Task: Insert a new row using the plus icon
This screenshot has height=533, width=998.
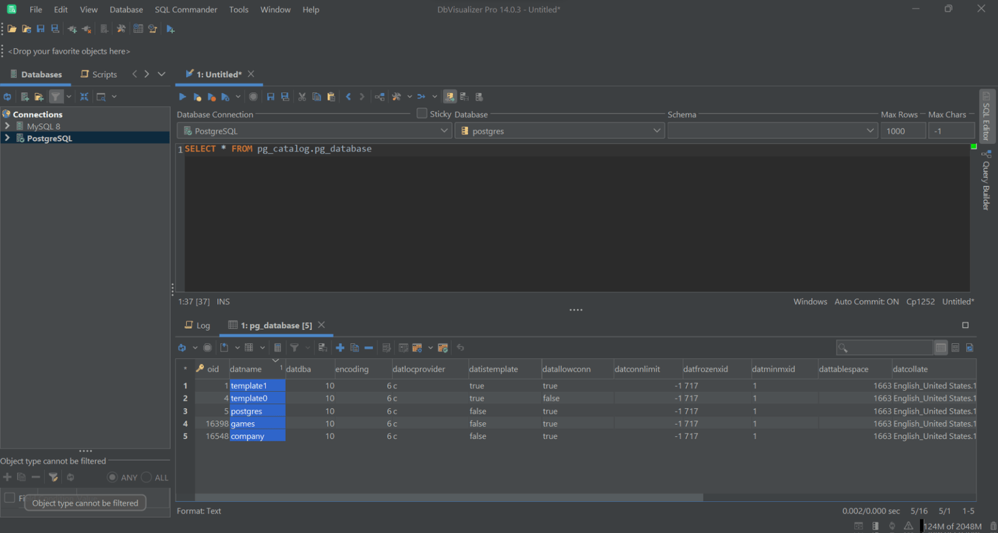Action: (340, 347)
